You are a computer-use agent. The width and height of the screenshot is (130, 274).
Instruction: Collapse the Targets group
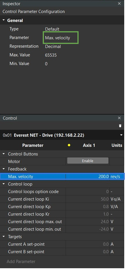[x=4, y=237]
